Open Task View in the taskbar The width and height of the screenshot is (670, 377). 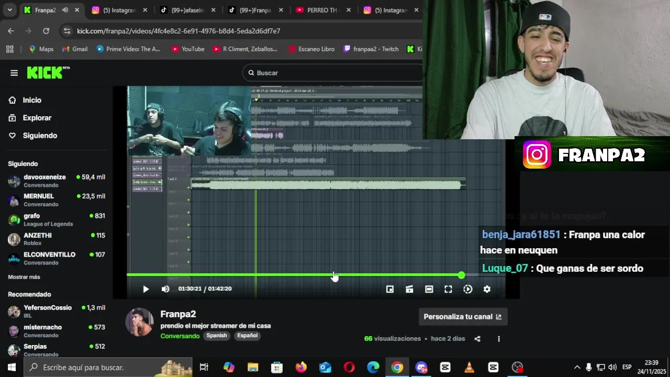[204, 367]
